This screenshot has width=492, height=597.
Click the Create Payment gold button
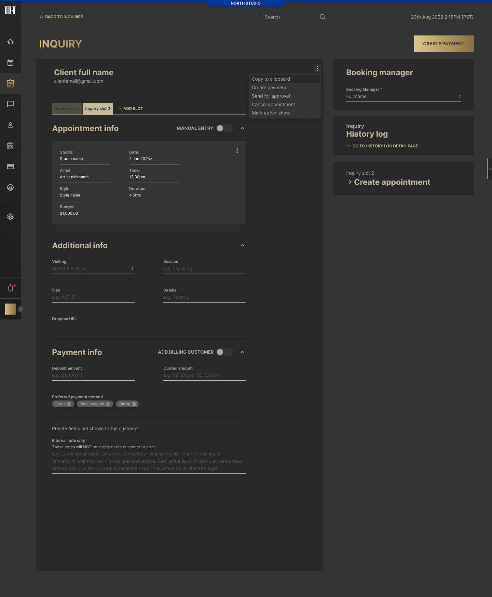click(444, 44)
